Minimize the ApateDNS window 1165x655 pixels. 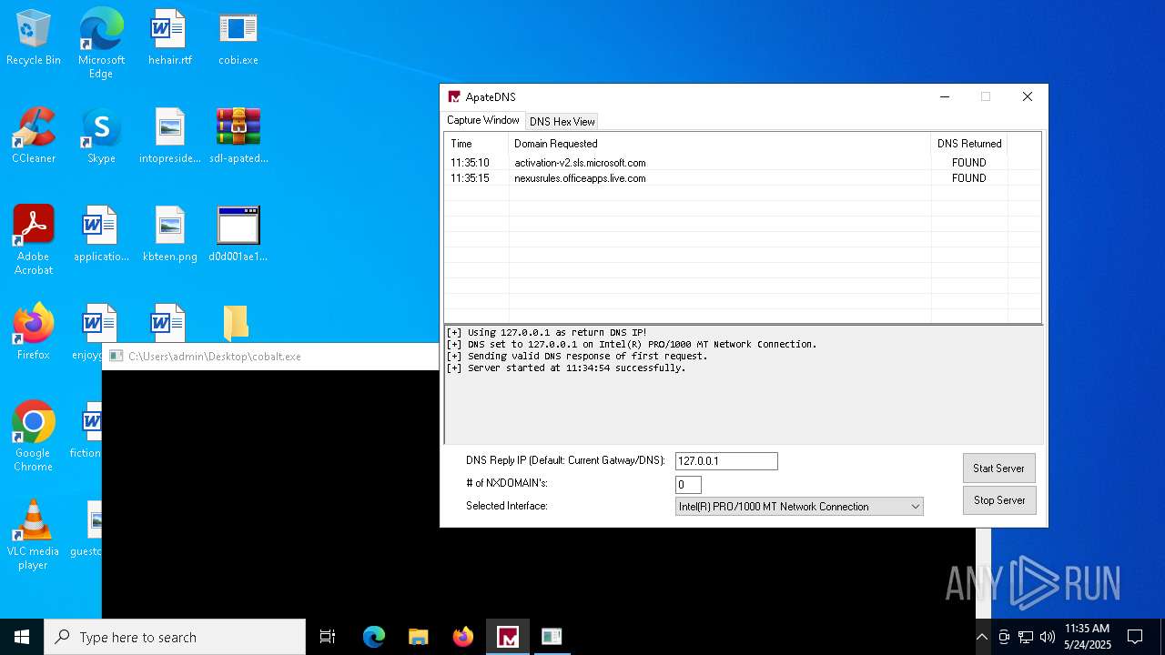coord(945,96)
